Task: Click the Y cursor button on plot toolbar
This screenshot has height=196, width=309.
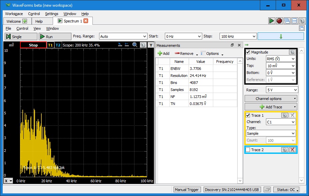Action: click(x=151, y=45)
